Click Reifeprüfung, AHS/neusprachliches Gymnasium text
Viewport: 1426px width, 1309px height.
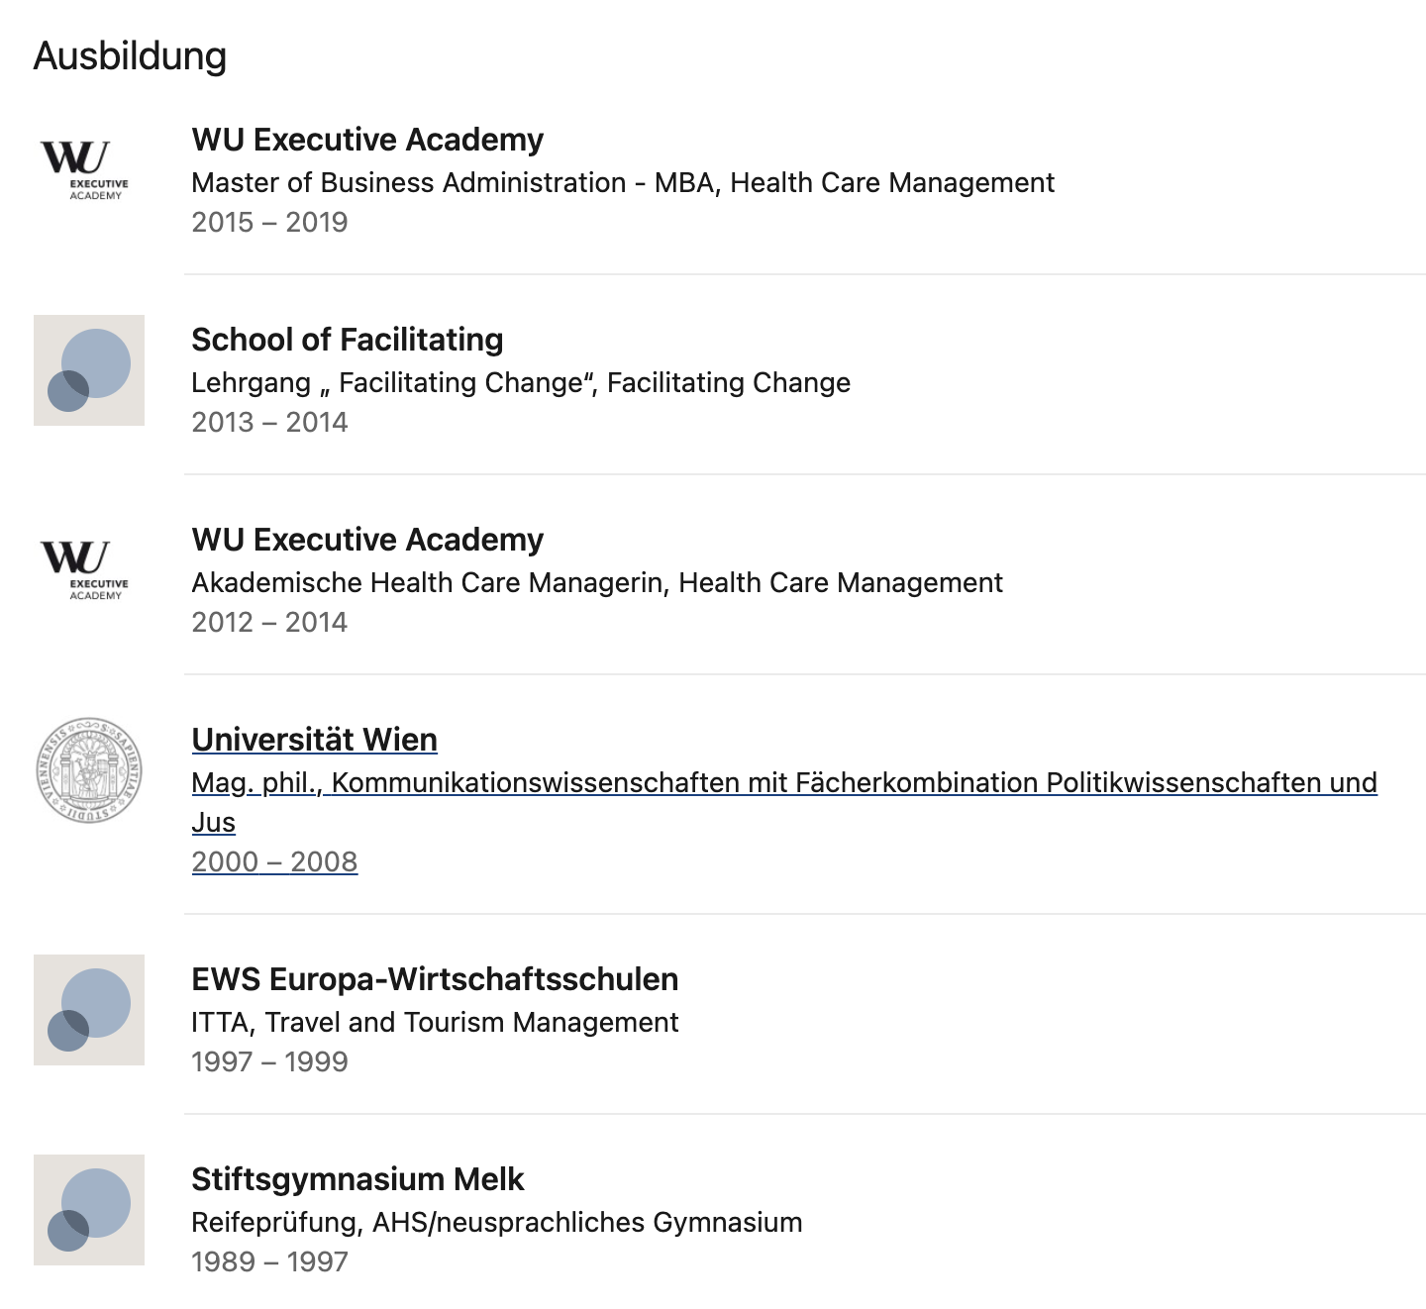pyautogui.click(x=497, y=1223)
